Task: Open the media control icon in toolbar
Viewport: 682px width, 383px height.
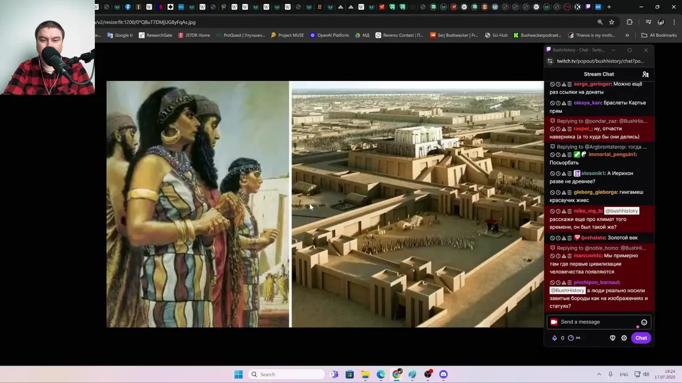Action: coord(648,22)
